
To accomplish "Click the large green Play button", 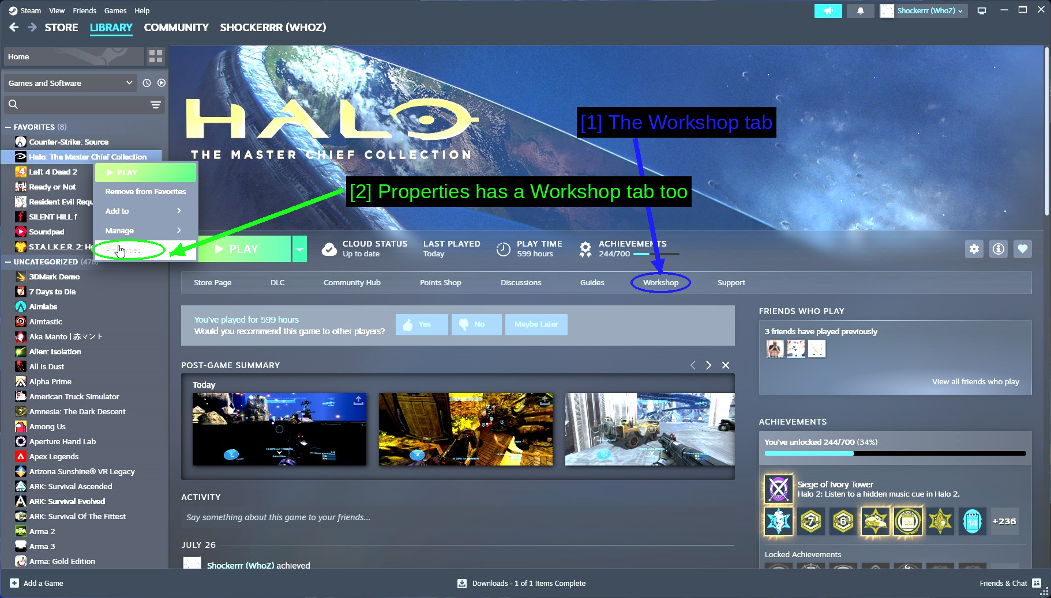I will tap(245, 249).
